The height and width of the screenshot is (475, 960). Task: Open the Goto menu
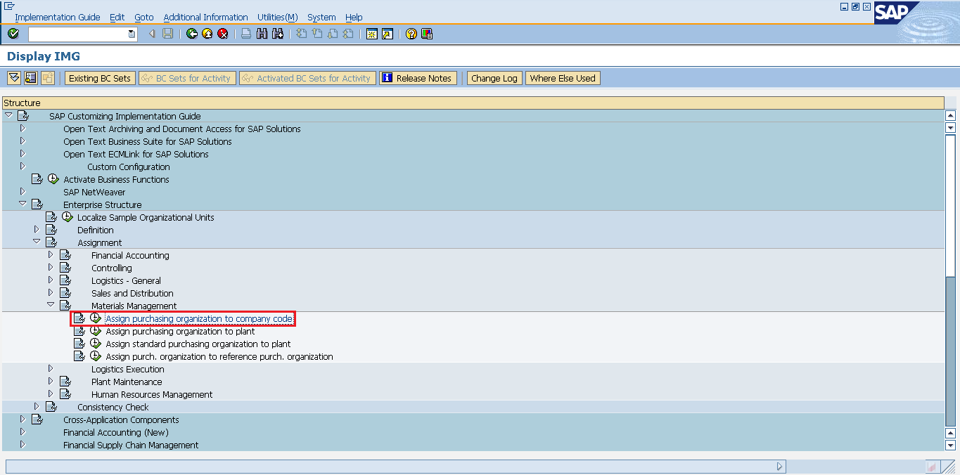click(144, 17)
